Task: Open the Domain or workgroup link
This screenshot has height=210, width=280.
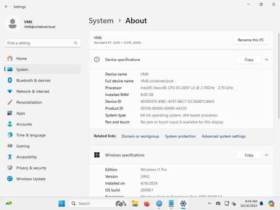Action: pos(140,136)
